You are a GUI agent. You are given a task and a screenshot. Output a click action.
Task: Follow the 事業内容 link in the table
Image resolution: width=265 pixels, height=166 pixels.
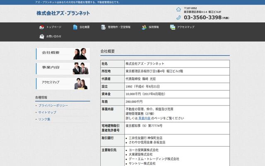tap(145, 118)
